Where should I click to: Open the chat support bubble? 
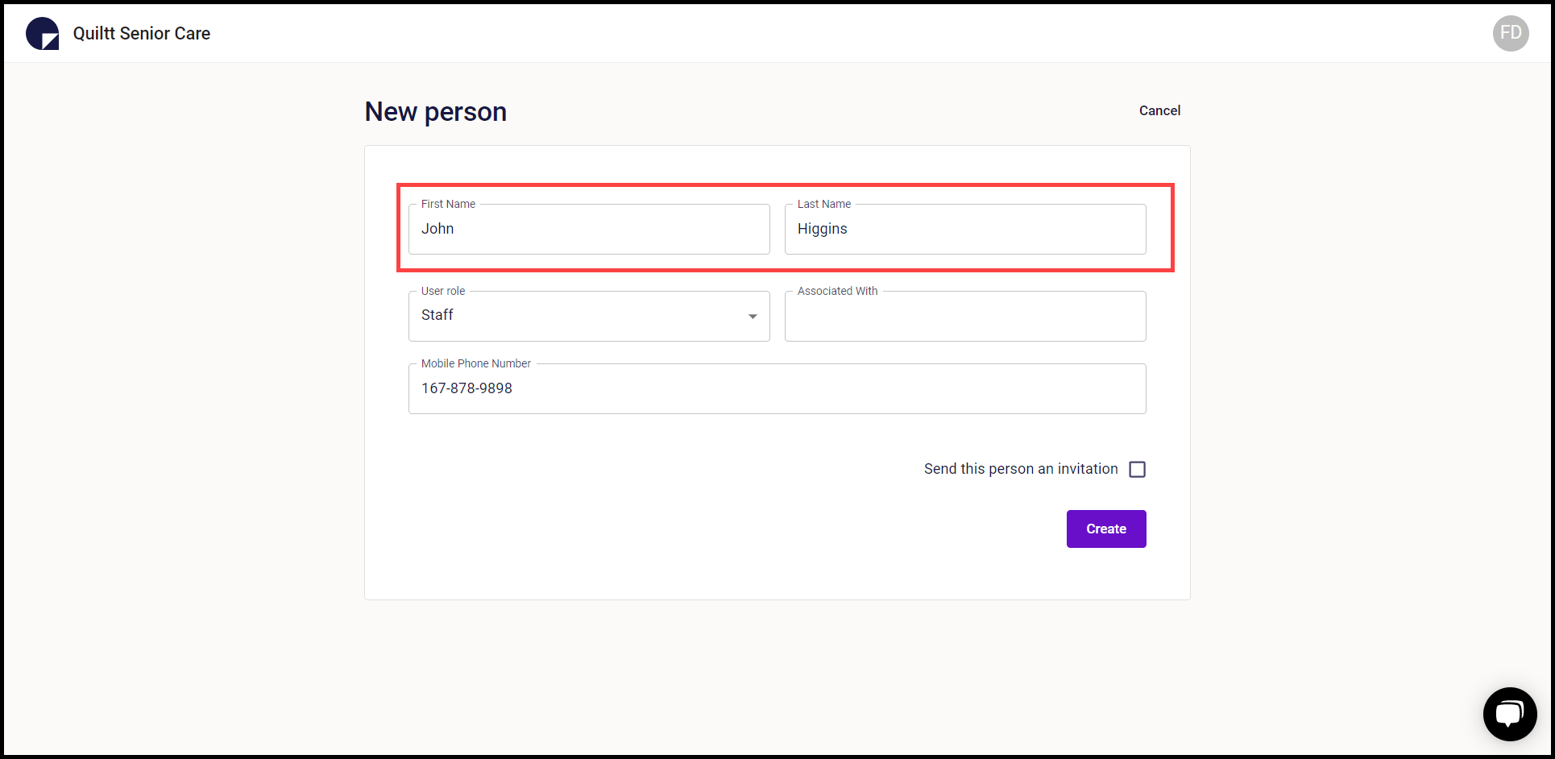[1510, 714]
